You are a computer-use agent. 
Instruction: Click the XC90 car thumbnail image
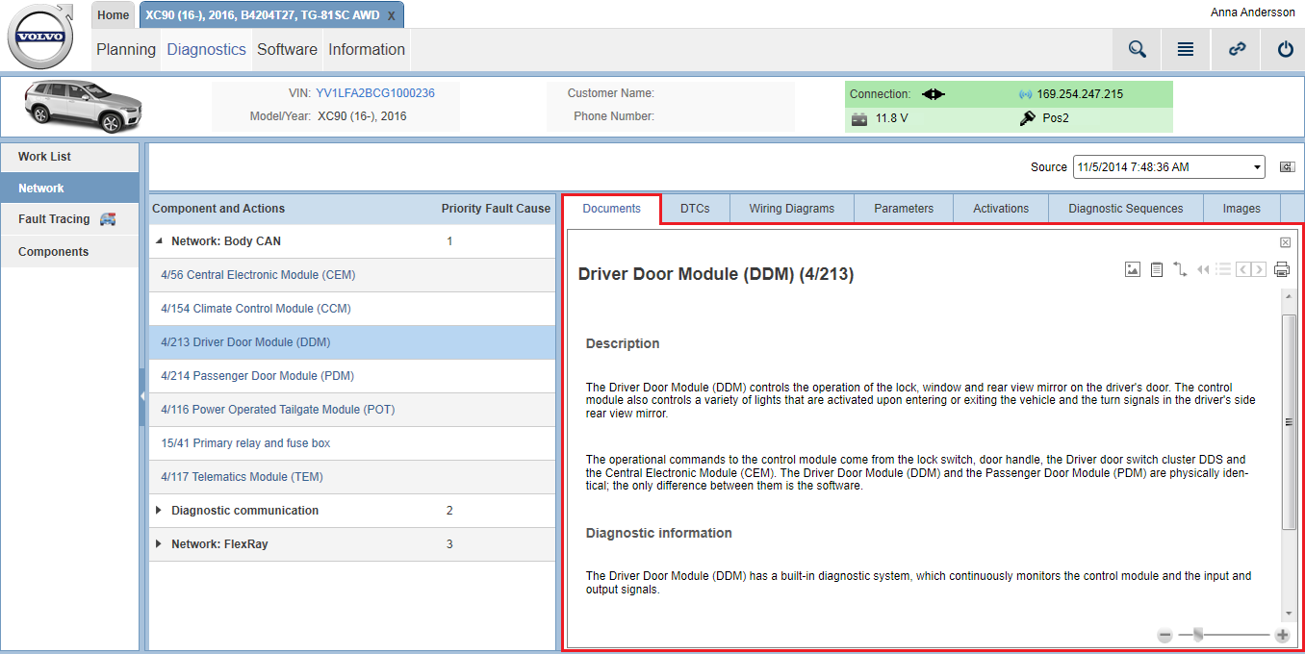[x=83, y=105]
